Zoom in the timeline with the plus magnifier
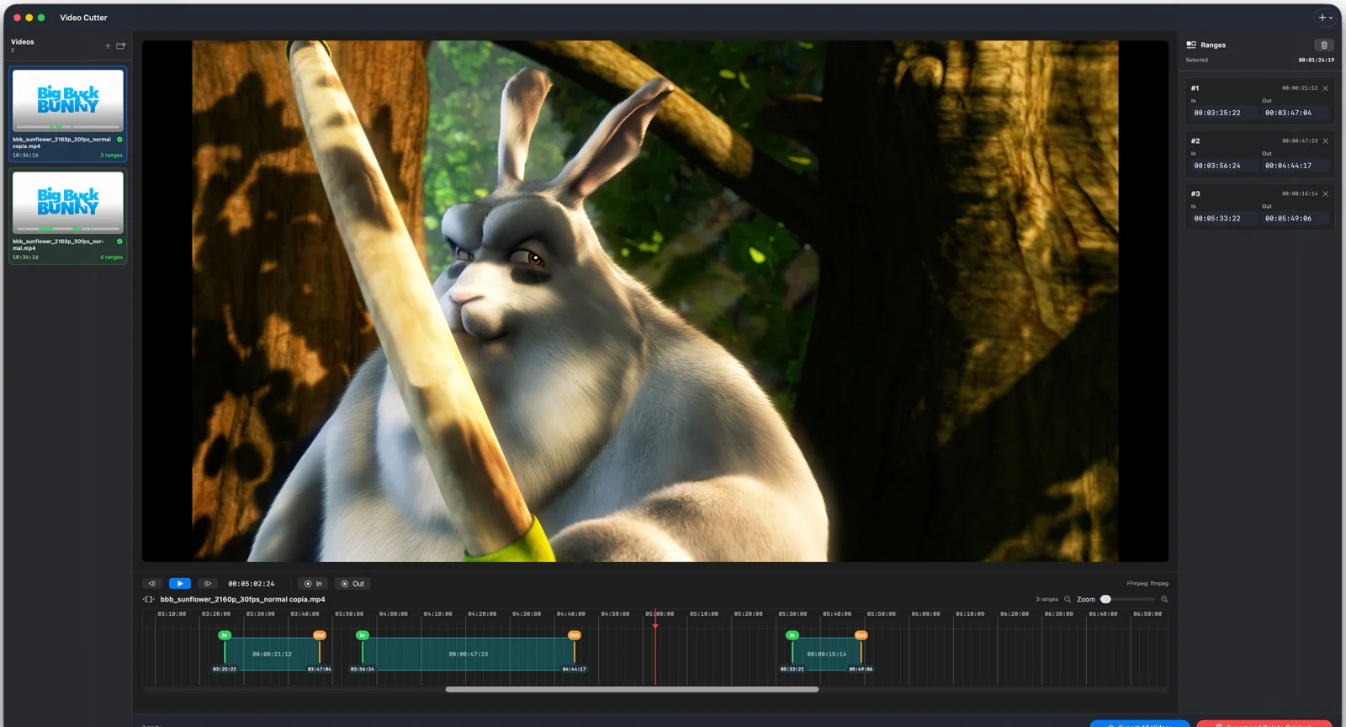1346x727 pixels. pyautogui.click(x=1164, y=599)
